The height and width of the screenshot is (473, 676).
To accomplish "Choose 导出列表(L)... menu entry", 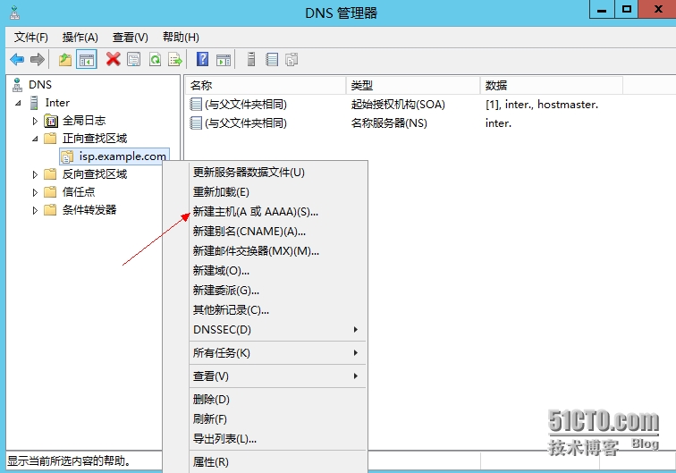I will (277, 439).
